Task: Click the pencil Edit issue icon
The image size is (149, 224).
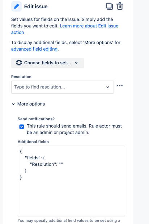Action: click(x=16, y=7)
